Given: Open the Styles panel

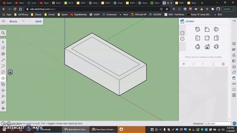Looking at the screenshot, I should click(234, 66).
